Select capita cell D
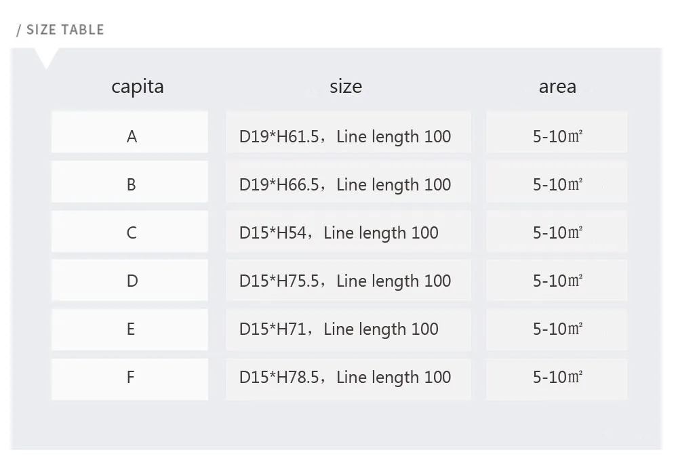The image size is (678, 467). [131, 281]
